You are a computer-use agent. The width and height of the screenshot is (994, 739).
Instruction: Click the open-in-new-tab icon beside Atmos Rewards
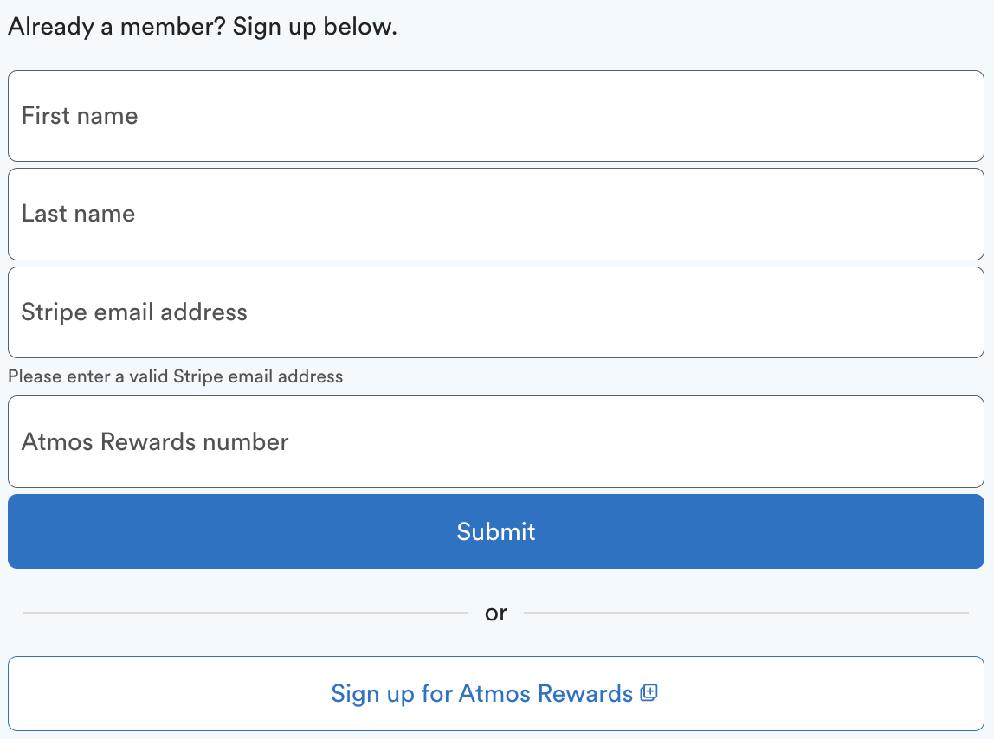pos(649,693)
